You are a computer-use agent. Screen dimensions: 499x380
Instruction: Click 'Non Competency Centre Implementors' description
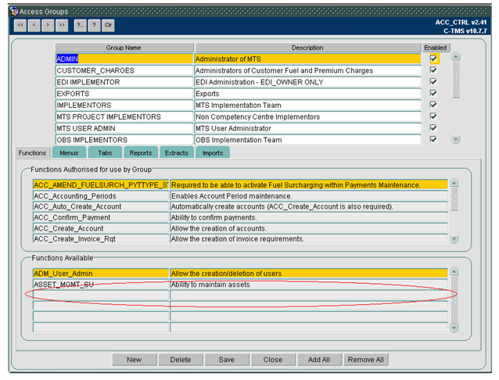pyautogui.click(x=307, y=117)
